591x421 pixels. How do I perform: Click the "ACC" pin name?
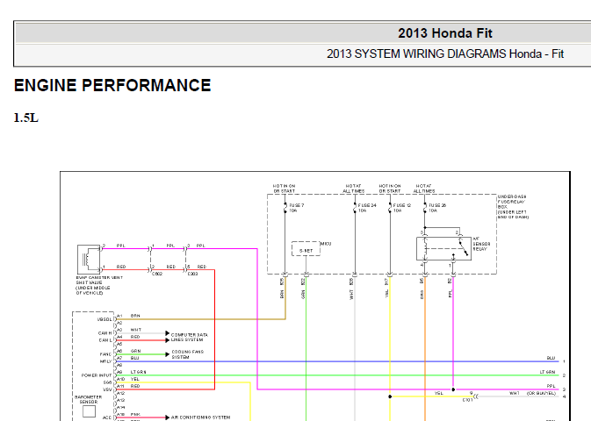coord(107,417)
